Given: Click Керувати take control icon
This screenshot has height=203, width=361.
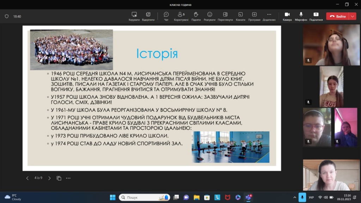Looking at the screenshot, I should (134, 16).
